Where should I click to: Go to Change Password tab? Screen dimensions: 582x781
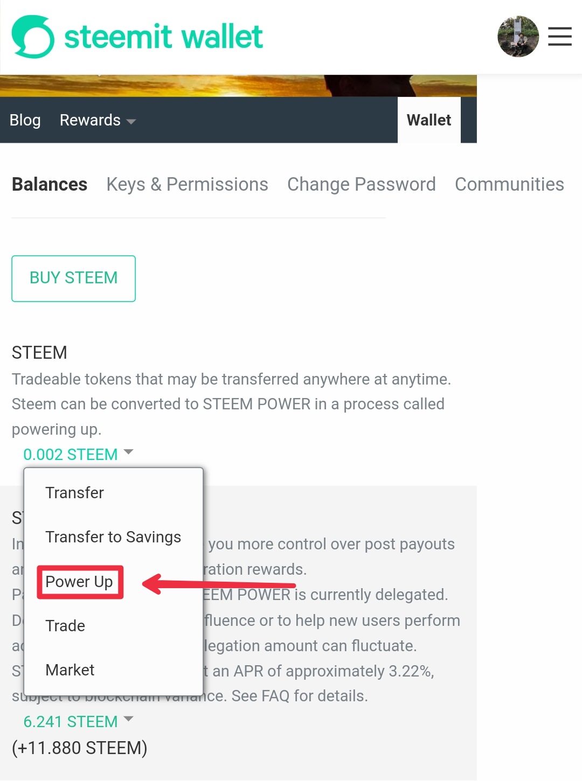pyautogui.click(x=361, y=184)
